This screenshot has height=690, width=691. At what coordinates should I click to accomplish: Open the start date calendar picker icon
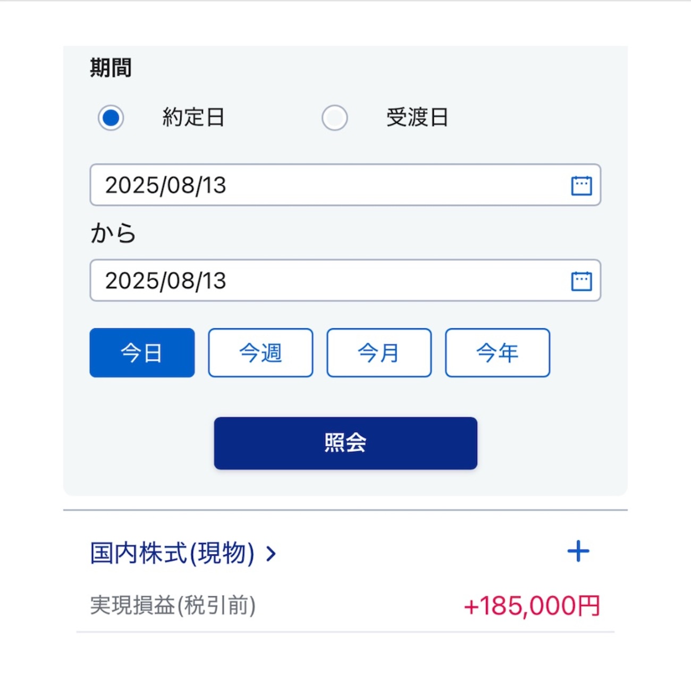pyautogui.click(x=581, y=186)
